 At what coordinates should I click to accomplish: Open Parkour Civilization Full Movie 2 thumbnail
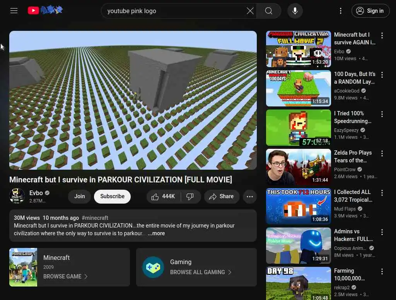(298, 49)
